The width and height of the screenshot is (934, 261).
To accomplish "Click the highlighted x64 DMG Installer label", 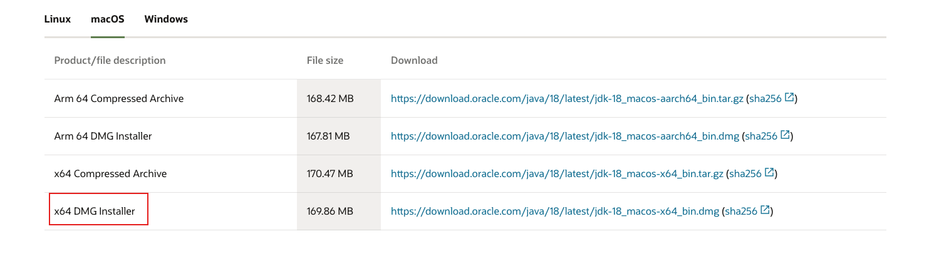I will (95, 212).
